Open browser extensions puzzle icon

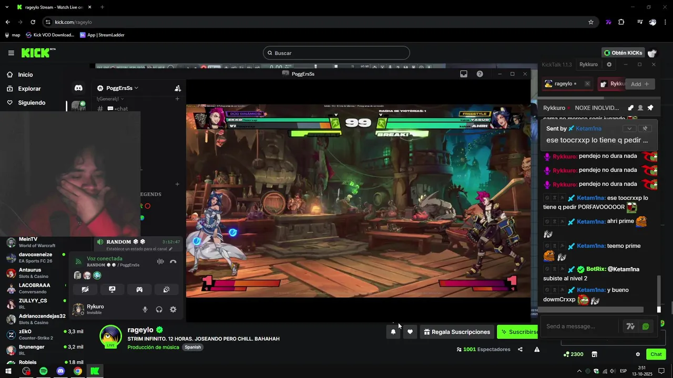[621, 22]
